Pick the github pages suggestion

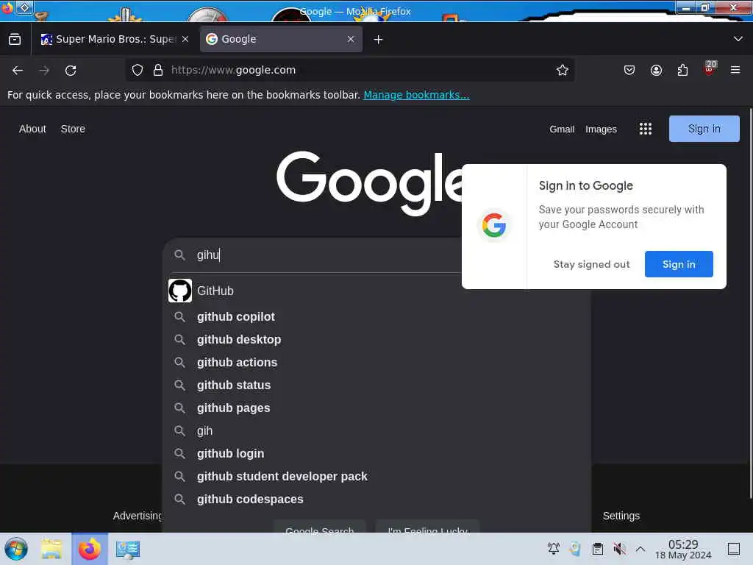click(x=377, y=408)
